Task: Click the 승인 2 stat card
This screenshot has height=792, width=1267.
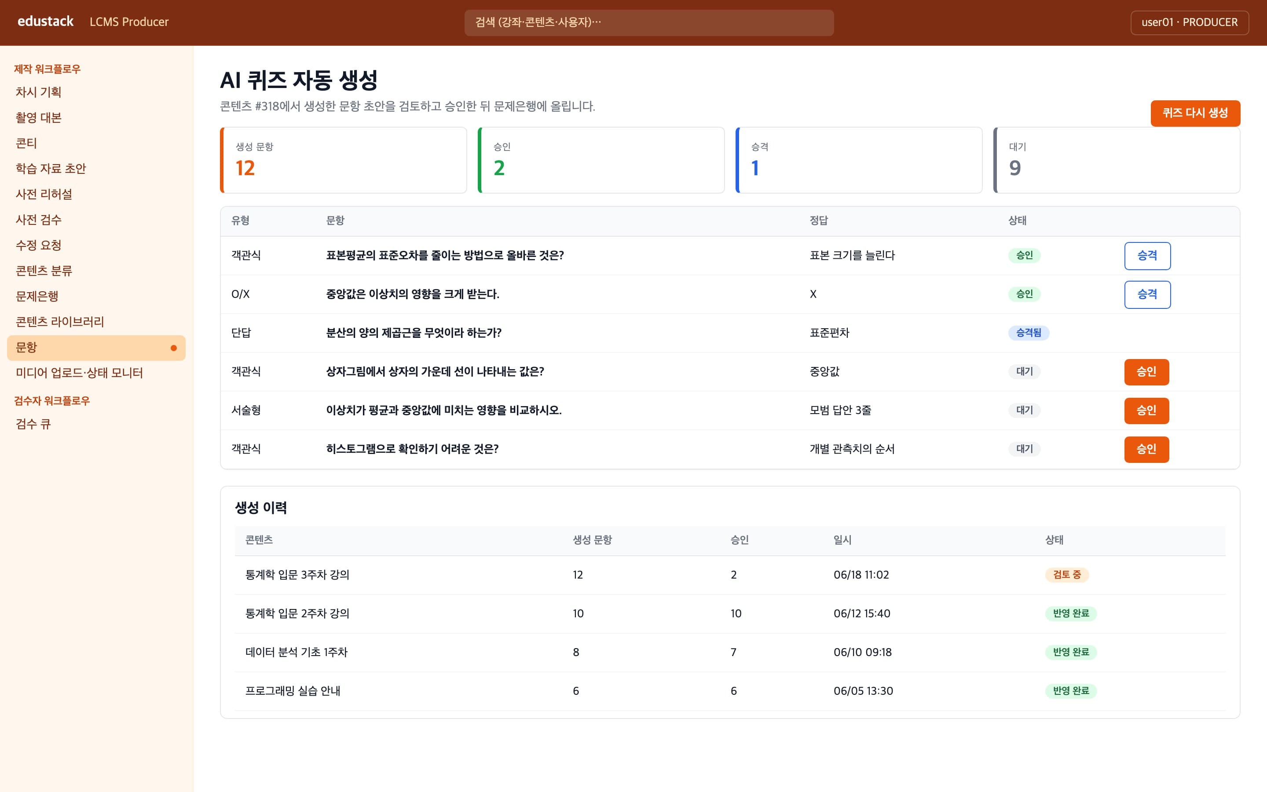Action: (601, 160)
